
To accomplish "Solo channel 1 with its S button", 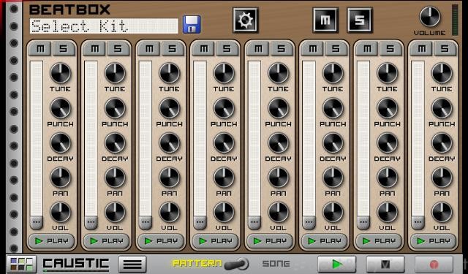I will tap(64, 49).
